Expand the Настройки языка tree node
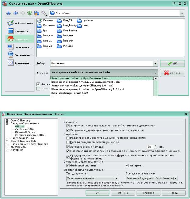The image size is (190, 199). [7, 138]
